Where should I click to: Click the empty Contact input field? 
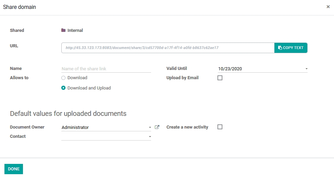pos(103,136)
